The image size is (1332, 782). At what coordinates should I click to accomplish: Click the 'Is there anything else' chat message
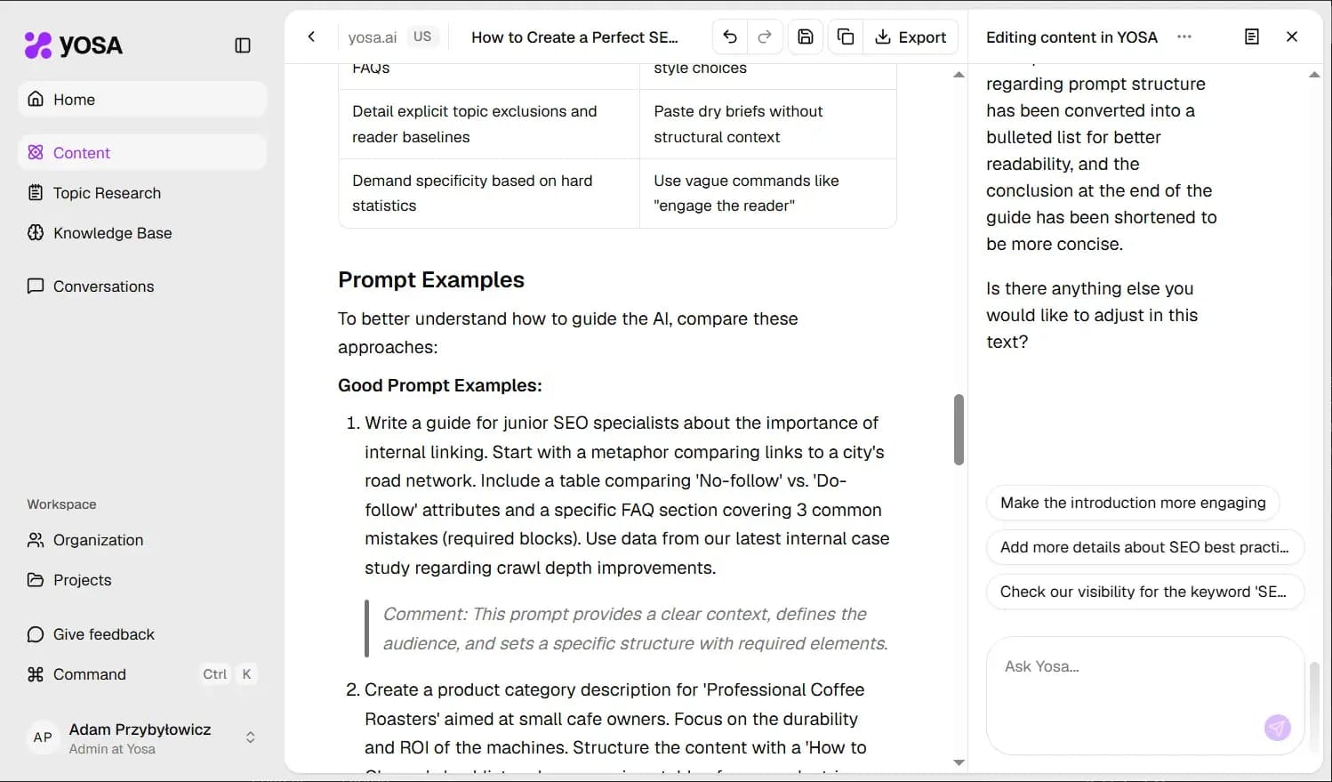pos(1092,315)
